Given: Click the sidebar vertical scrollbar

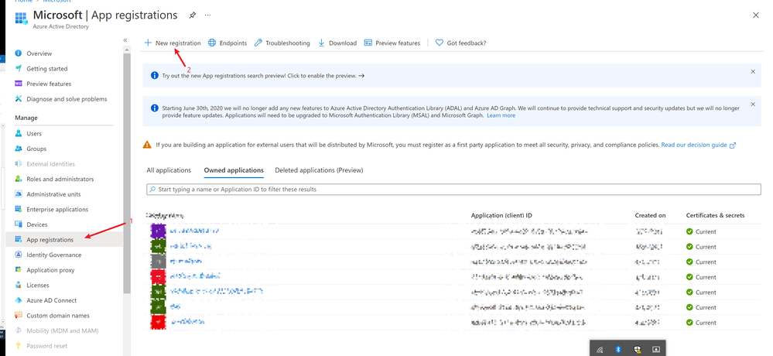Looking at the screenshot, I should point(127,173).
